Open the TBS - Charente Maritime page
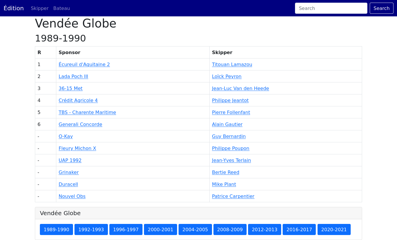This screenshot has height=240, width=397. click(87, 112)
